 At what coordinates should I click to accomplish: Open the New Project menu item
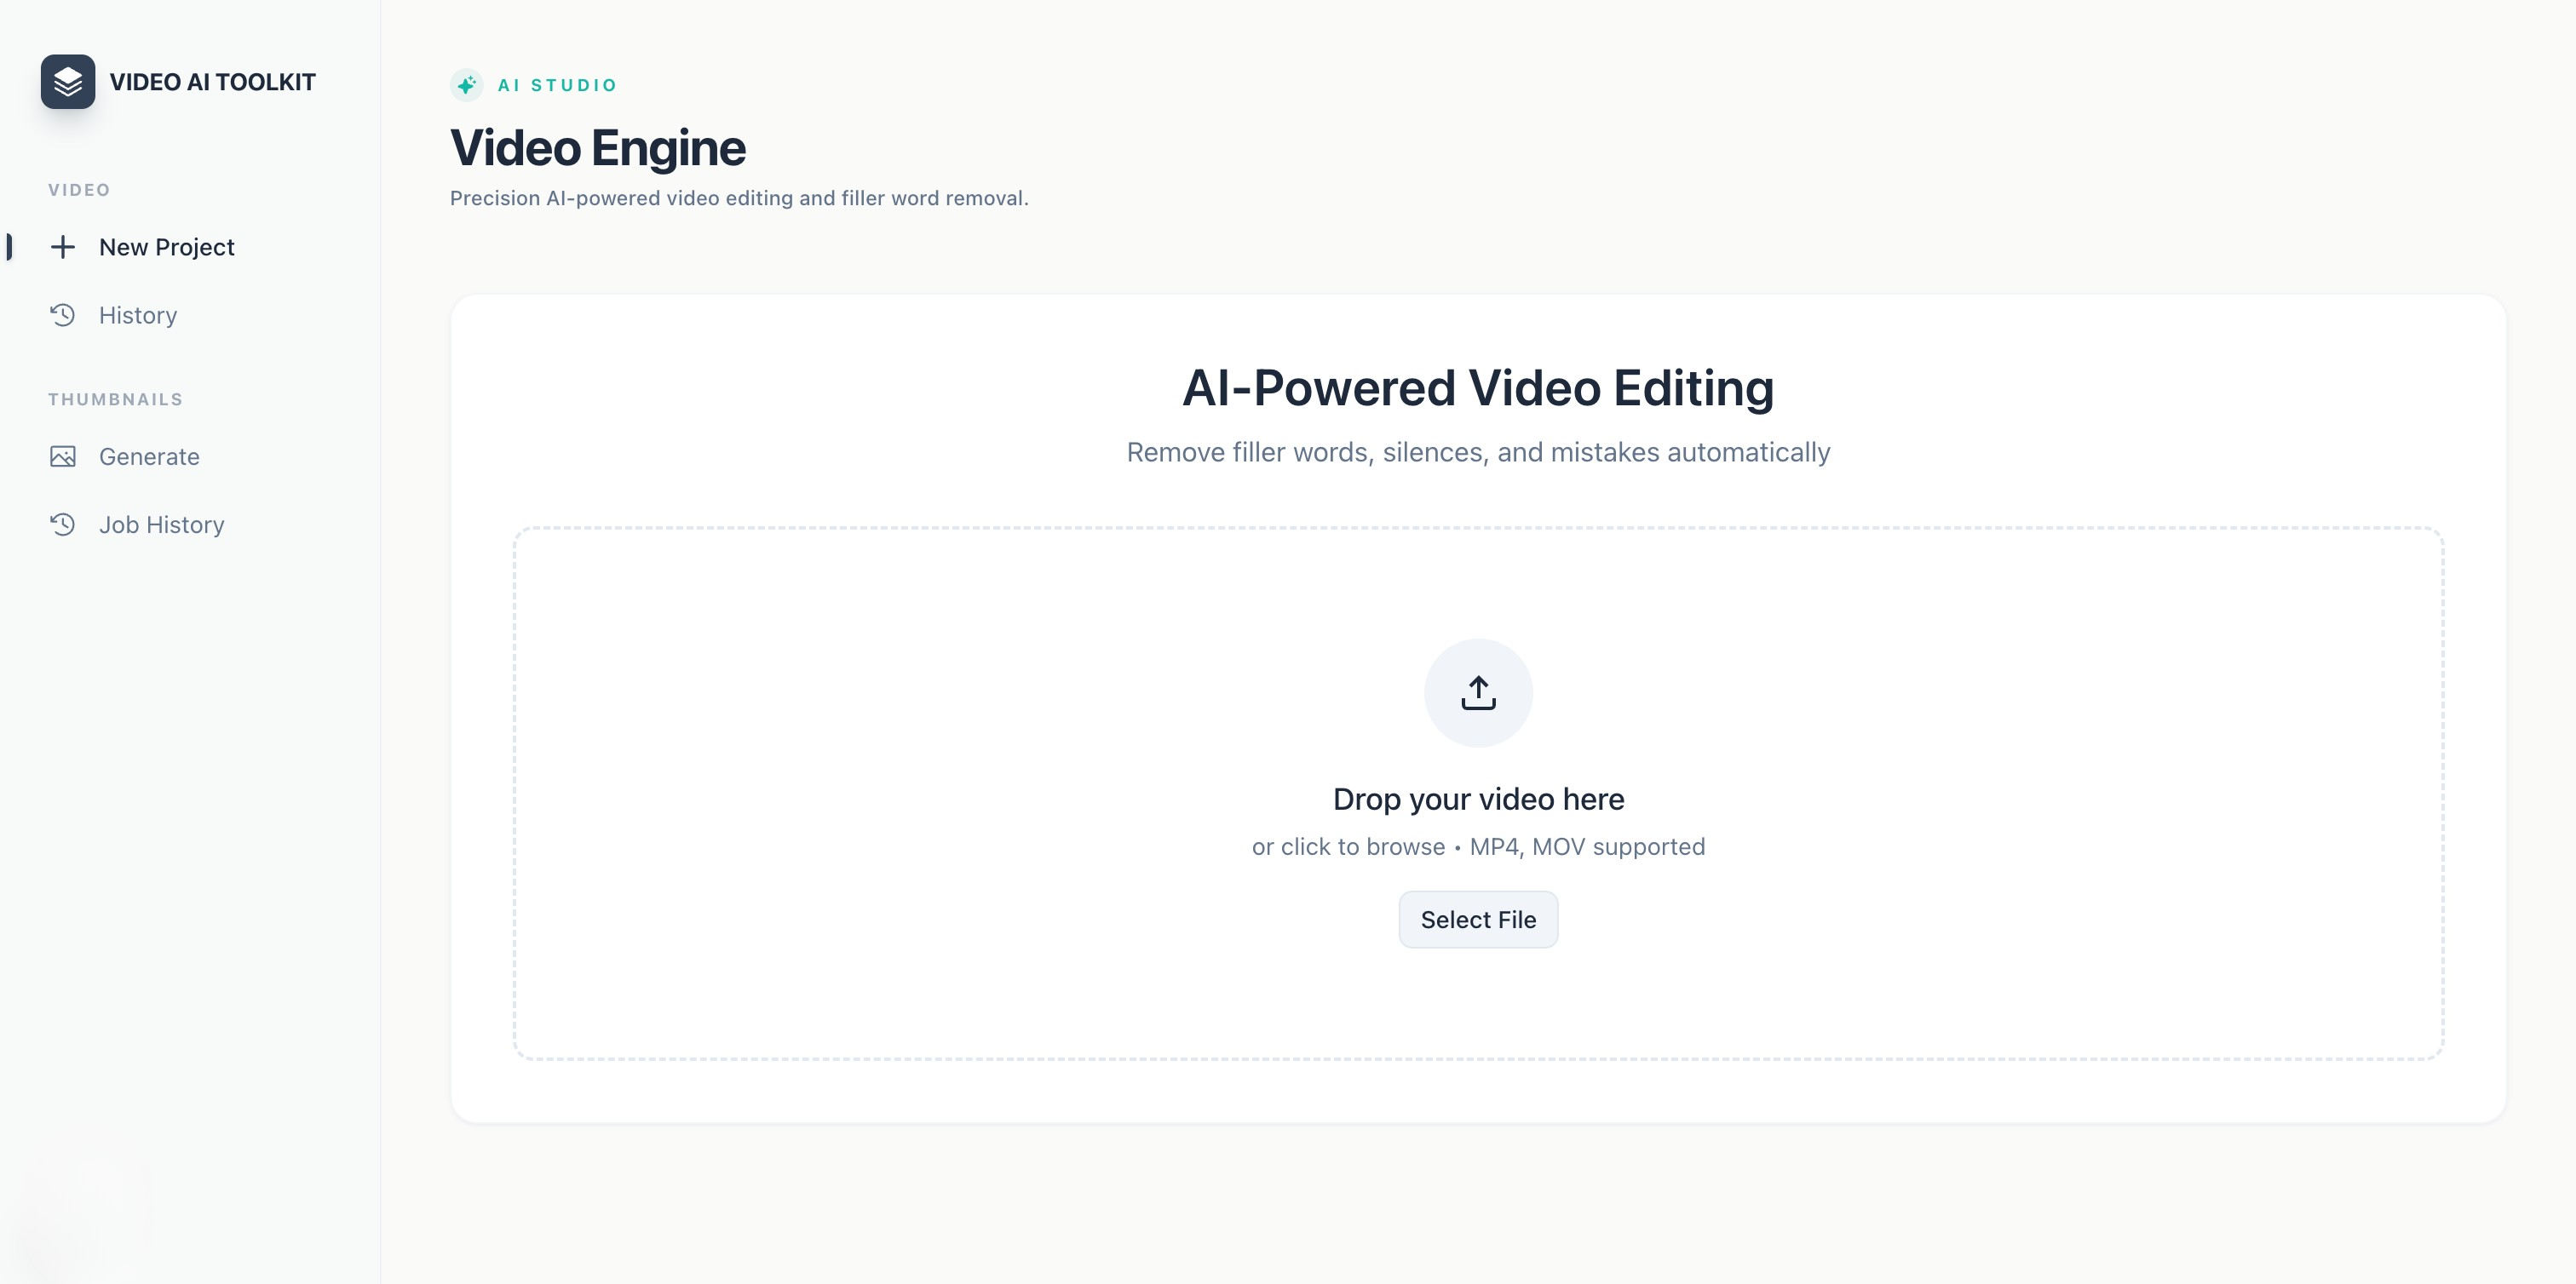[166, 247]
